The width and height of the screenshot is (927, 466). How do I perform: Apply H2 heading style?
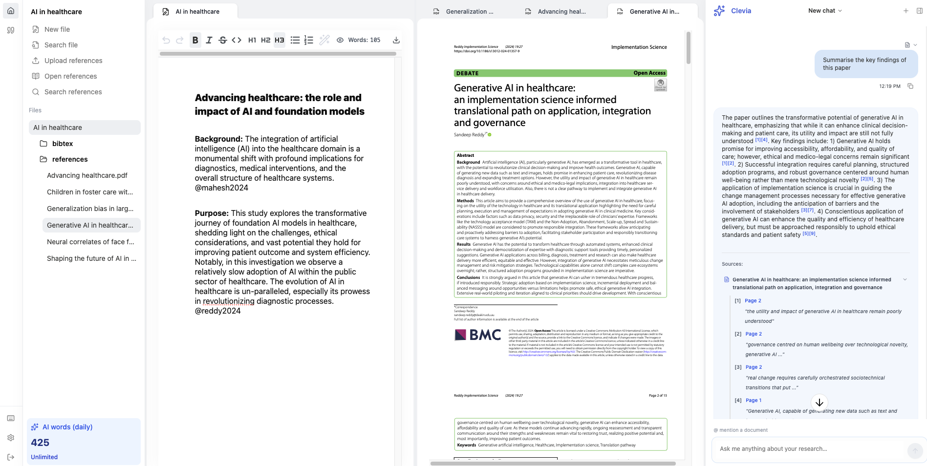(266, 40)
